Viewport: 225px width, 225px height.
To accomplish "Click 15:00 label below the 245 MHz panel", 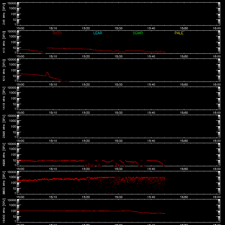I will (x=20, y=28).
